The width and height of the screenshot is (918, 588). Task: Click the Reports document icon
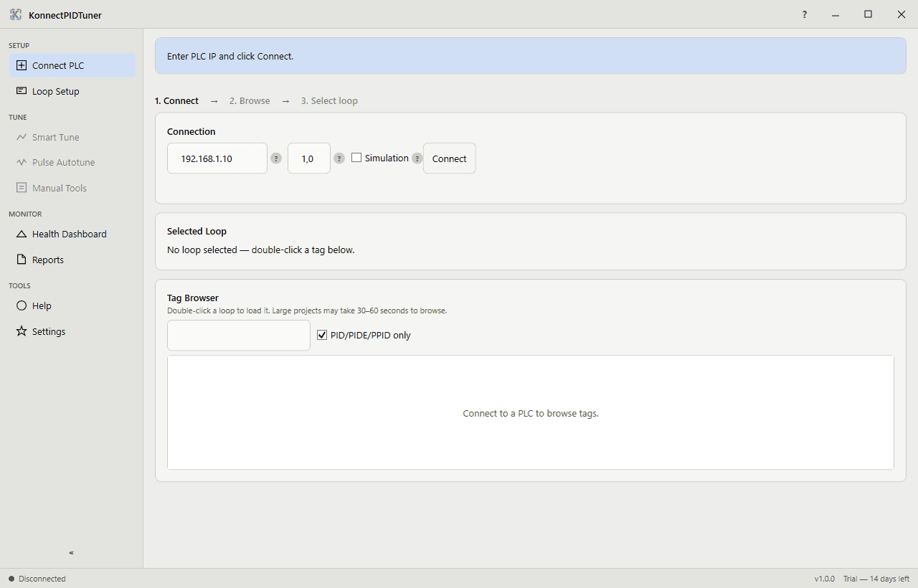point(22,260)
